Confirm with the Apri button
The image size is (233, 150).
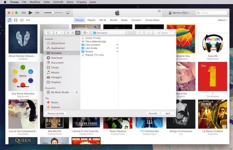[168, 113]
